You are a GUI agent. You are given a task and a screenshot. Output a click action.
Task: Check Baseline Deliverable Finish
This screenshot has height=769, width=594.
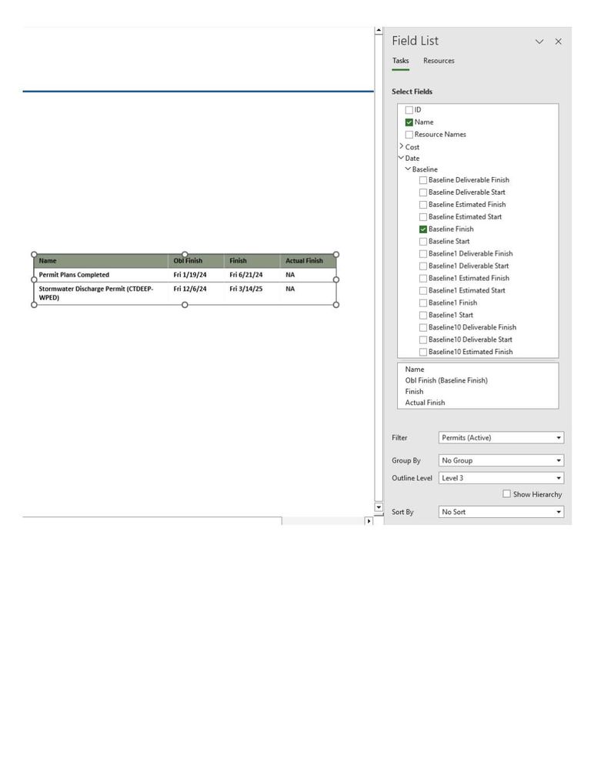(423, 180)
